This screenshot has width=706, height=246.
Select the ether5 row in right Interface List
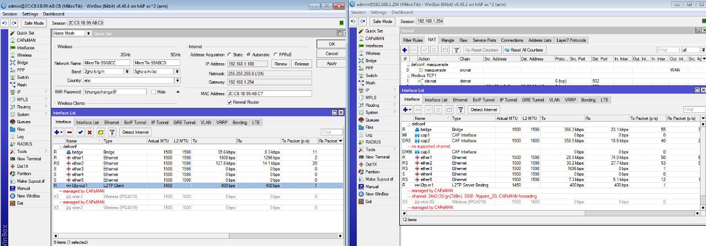point(552,179)
